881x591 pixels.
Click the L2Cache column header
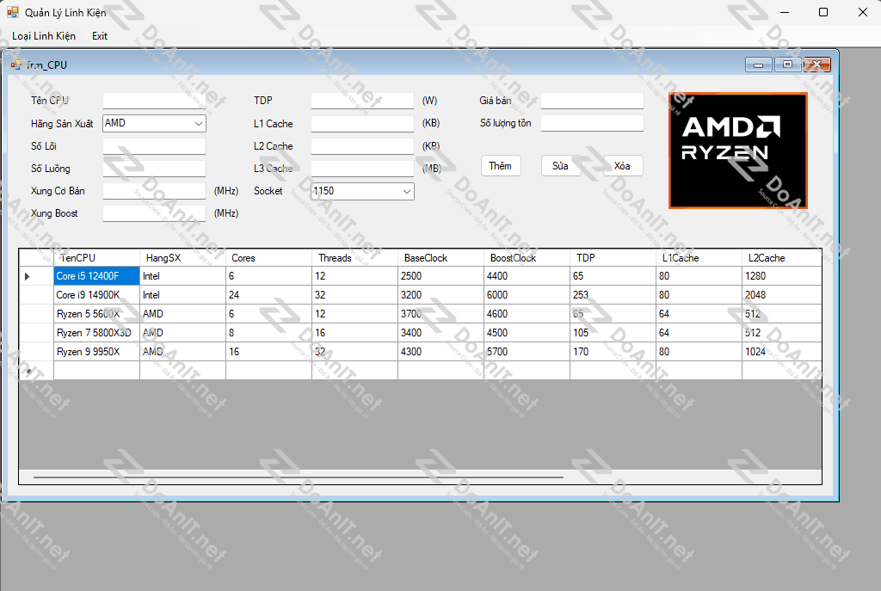point(781,258)
